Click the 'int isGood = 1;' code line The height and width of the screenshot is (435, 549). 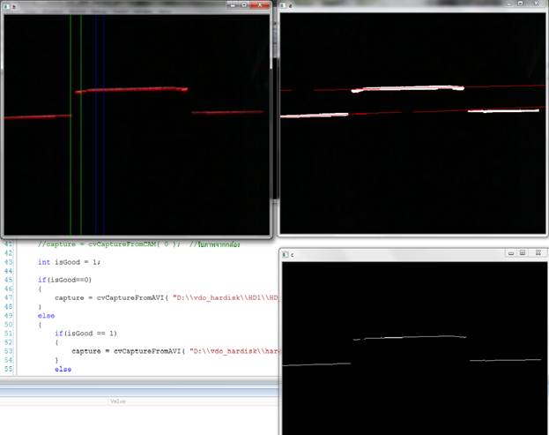[x=70, y=262]
